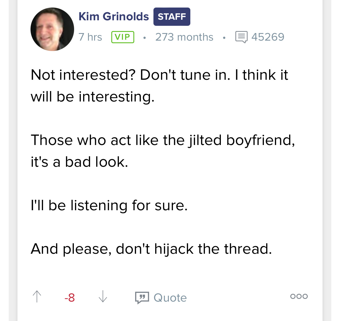Click the speech bubble icon next to 45269
This screenshot has height=321, width=340.
point(241,37)
